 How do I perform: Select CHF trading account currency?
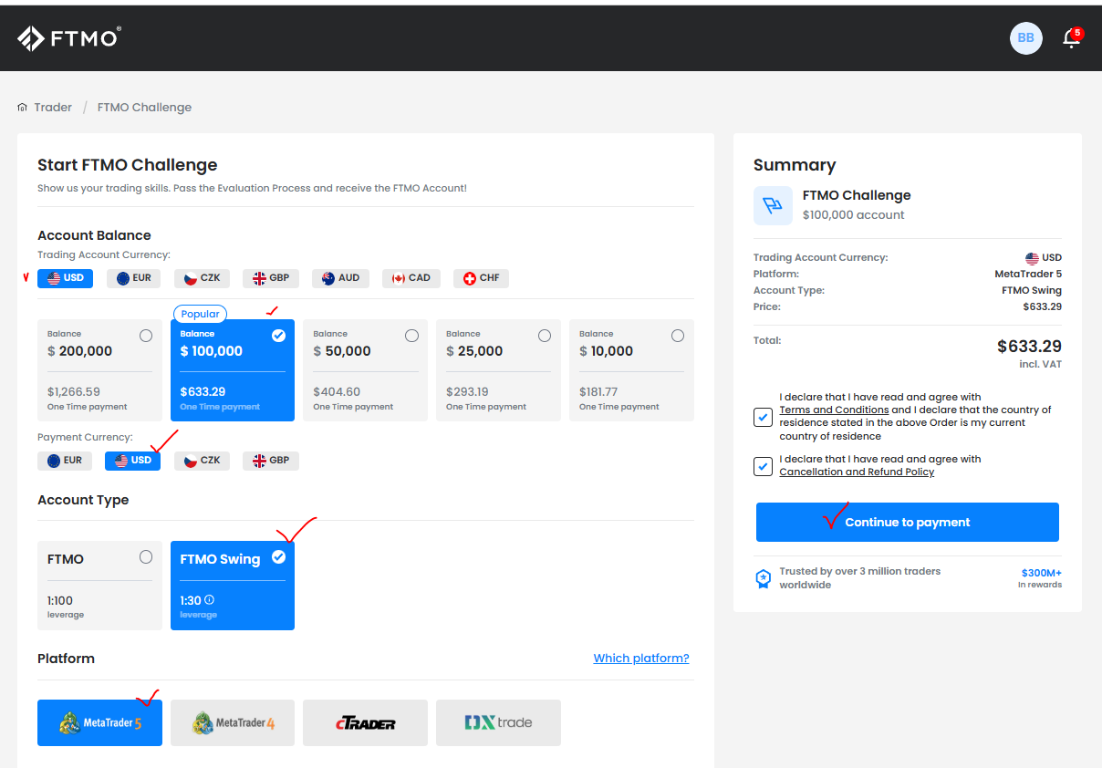coord(481,278)
